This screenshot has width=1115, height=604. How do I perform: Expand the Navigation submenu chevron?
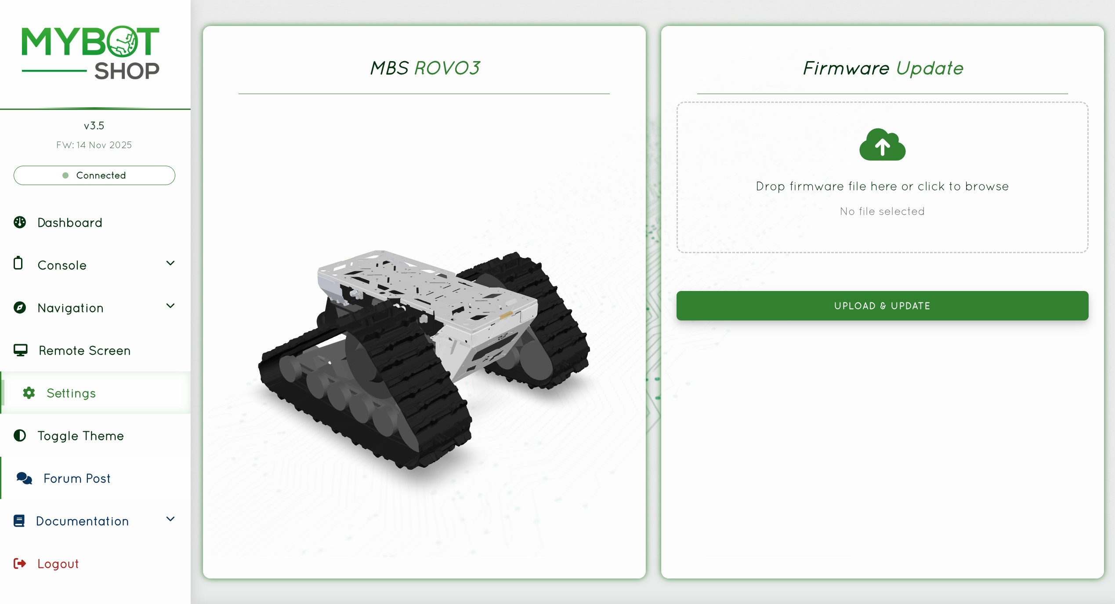tap(170, 306)
